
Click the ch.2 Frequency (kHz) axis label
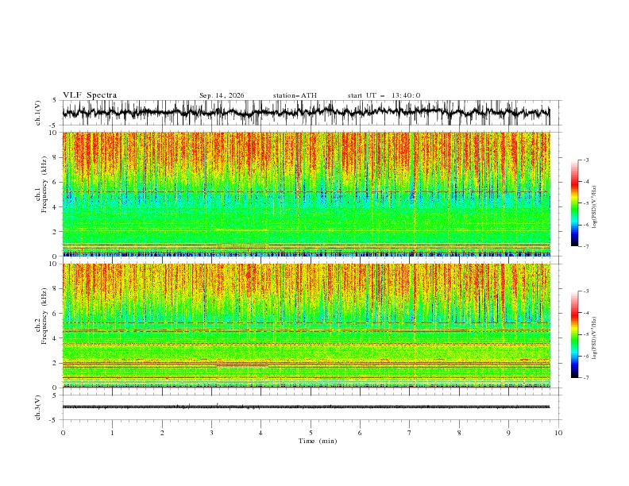click(41, 326)
